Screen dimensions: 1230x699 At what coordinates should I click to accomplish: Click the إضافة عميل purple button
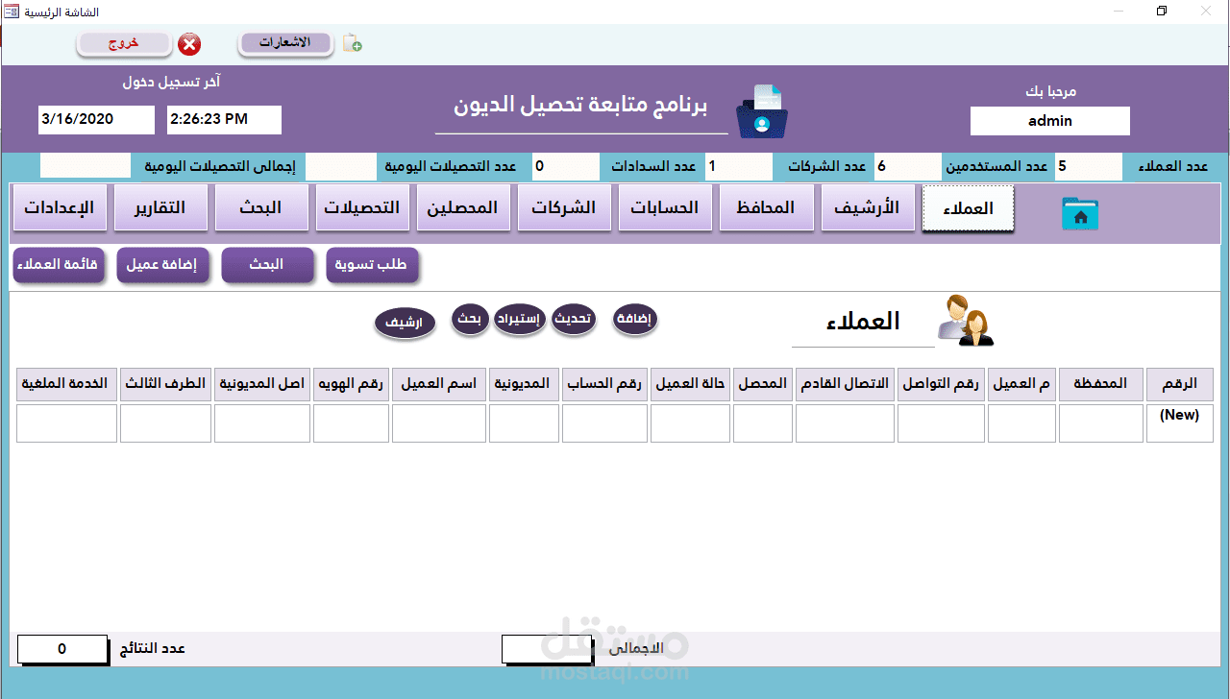pos(162,265)
